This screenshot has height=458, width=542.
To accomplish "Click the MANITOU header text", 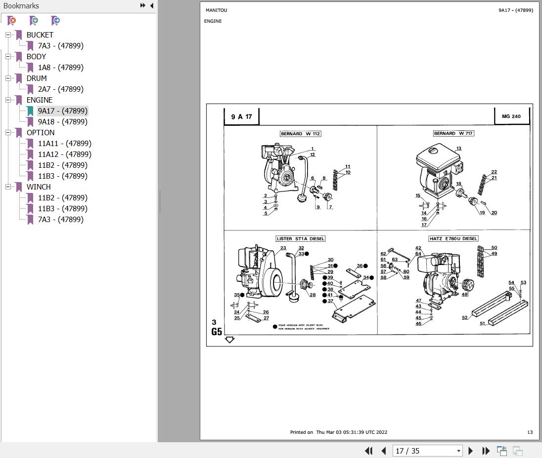I will tap(217, 10).
